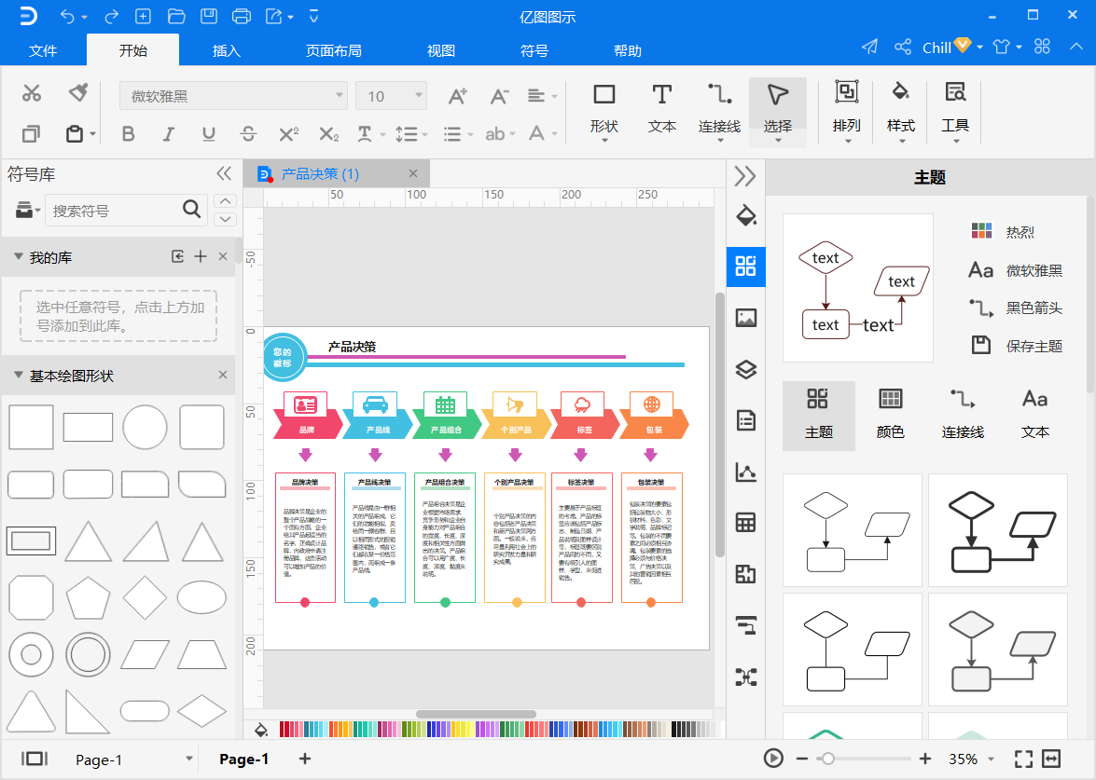Toggle Bold formatting
Screen dimensions: 1096x780
coord(128,133)
